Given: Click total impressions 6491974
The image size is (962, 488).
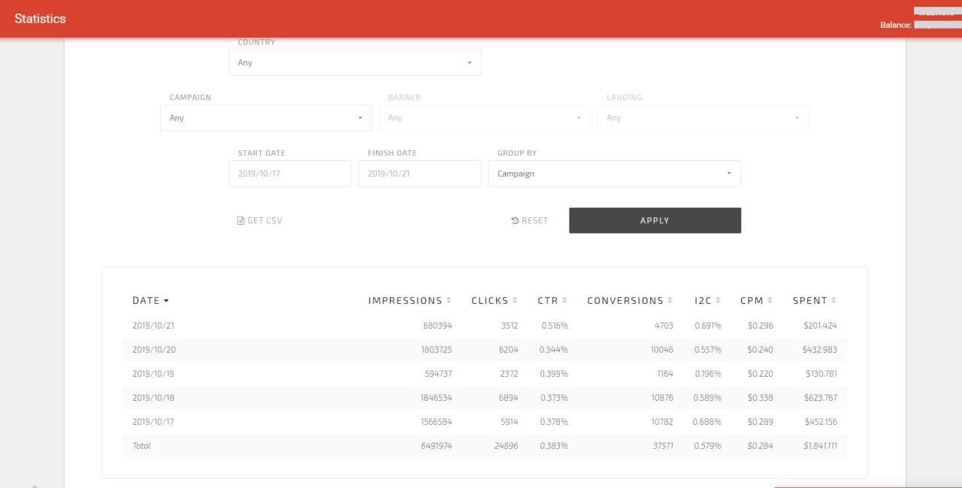Looking at the screenshot, I should point(436,446).
